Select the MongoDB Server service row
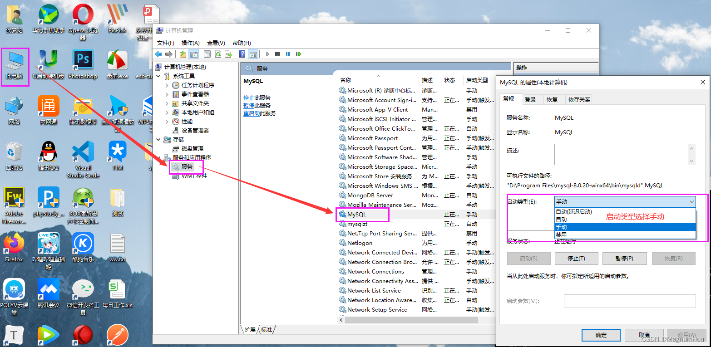This screenshot has width=711, height=347. pyautogui.click(x=417, y=195)
